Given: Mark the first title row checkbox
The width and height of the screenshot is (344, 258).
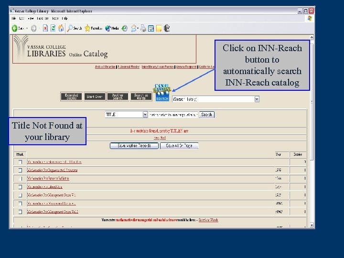Looking at the screenshot, I should pos(20,162).
